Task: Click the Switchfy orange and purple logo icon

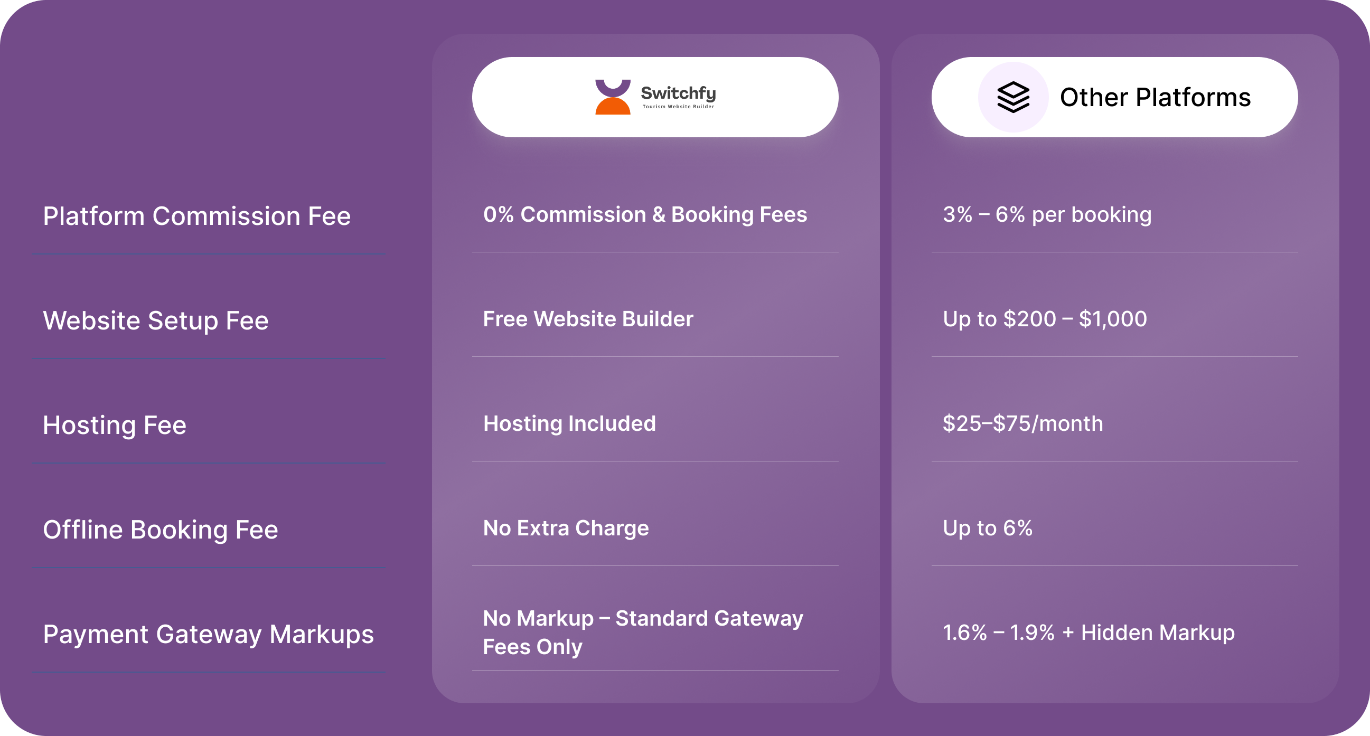Action: [613, 97]
